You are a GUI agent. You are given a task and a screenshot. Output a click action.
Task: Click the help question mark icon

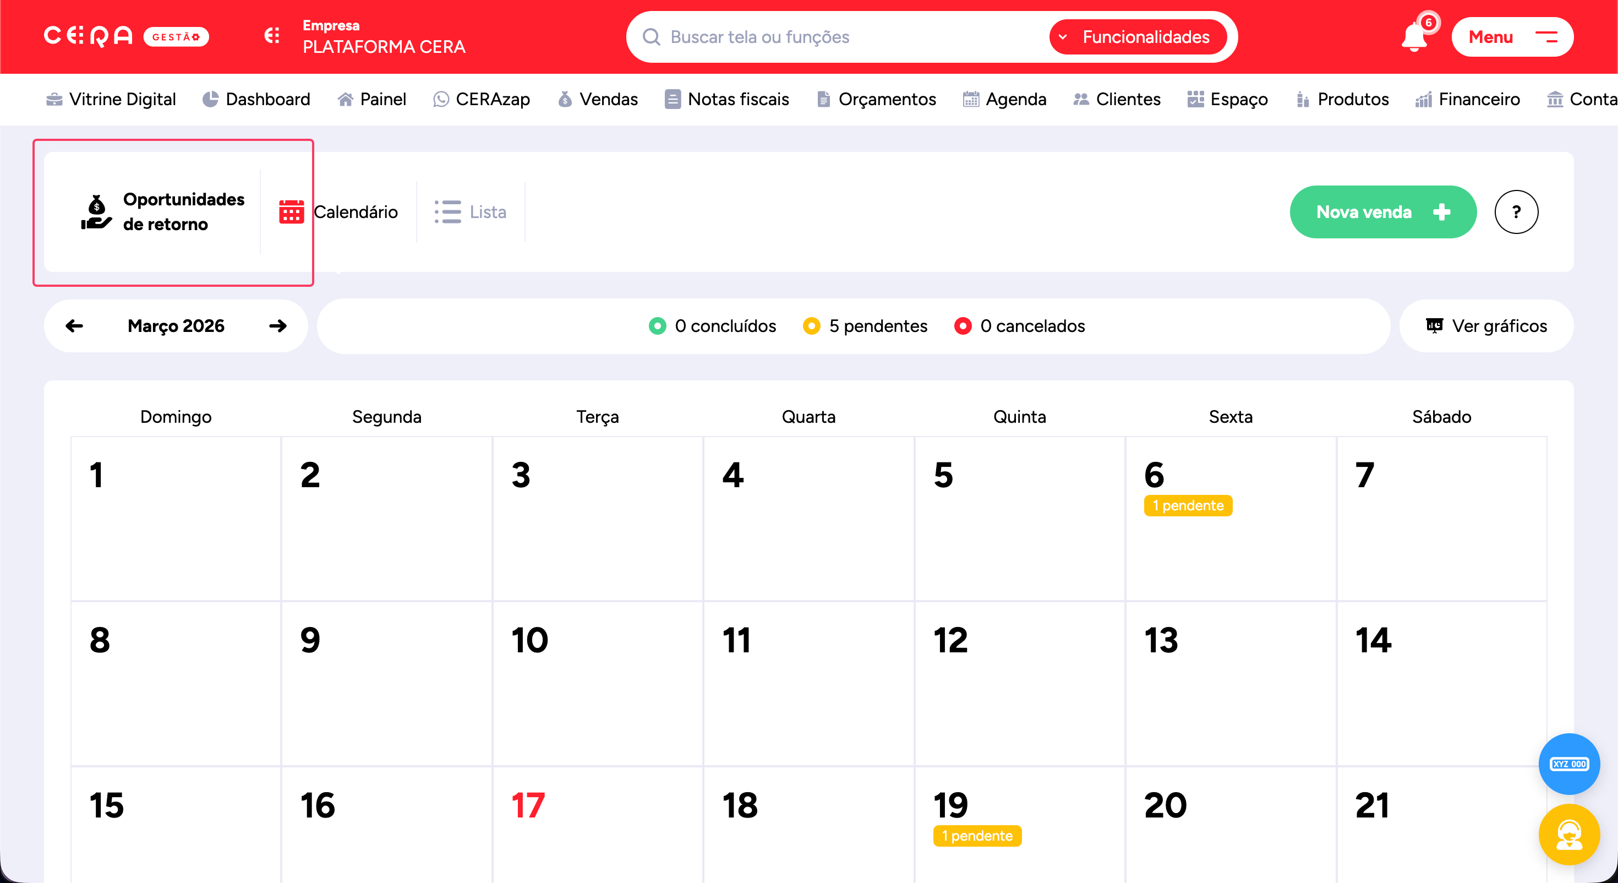click(x=1516, y=212)
